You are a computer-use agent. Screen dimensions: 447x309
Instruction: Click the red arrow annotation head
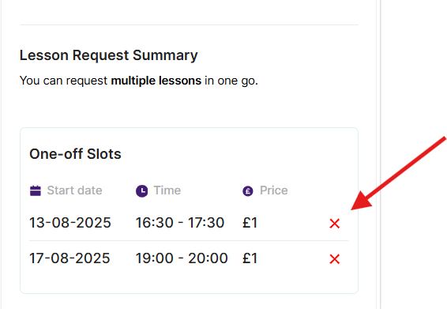pyautogui.click(x=362, y=202)
